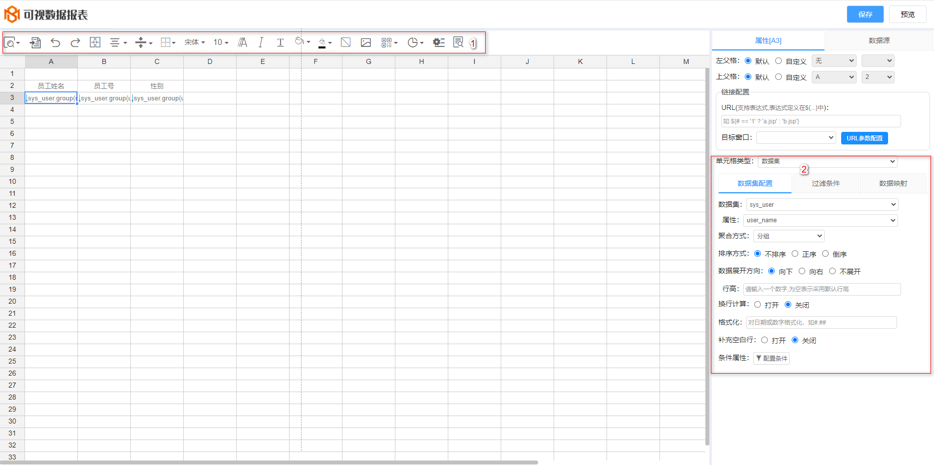This screenshot has width=934, height=468.
Task: Switch to the 数据源 tab
Action: click(x=879, y=40)
